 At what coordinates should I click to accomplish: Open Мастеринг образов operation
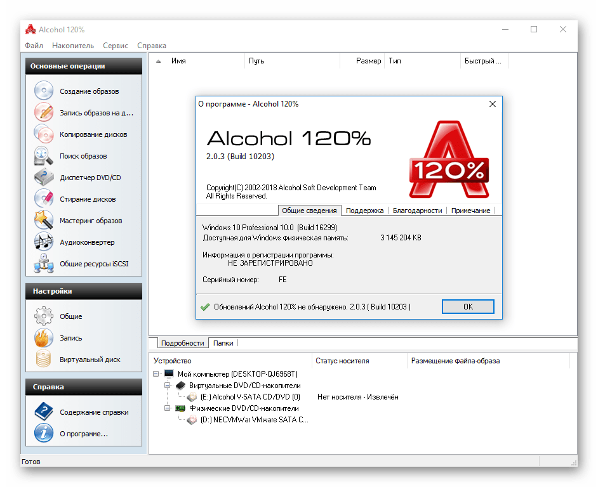click(x=91, y=221)
